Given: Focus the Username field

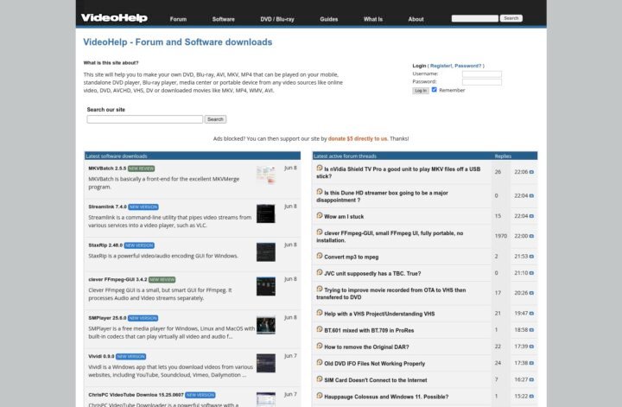Looking at the screenshot, I should (x=482, y=74).
